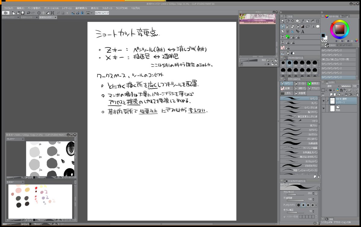The height and width of the screenshot is (227, 361).
Task: Open the layer color dropdown in Layer panel
Action: pos(326,90)
